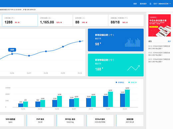Open the 04/21 ECMall security patch notice
The height and width of the screenshot is (129, 173).
click(159, 61)
